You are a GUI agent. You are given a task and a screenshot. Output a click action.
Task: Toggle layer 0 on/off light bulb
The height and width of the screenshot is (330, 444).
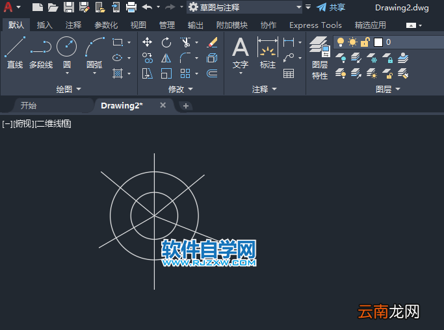(341, 42)
